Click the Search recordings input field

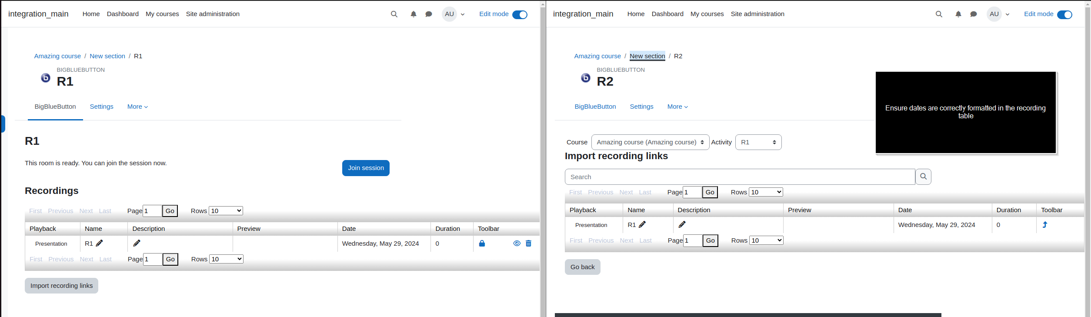(740, 177)
